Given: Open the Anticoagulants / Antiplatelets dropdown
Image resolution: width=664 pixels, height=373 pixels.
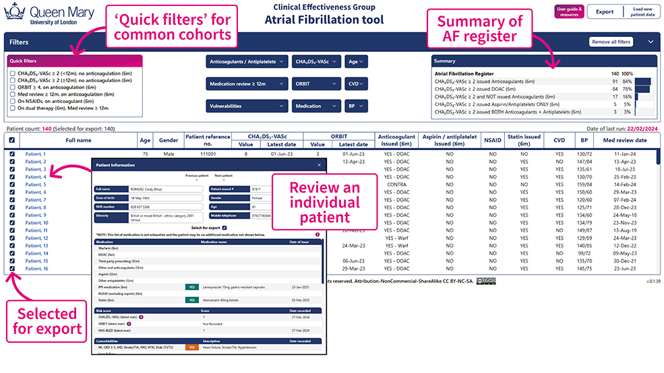Looking at the screenshot, I should (247, 62).
